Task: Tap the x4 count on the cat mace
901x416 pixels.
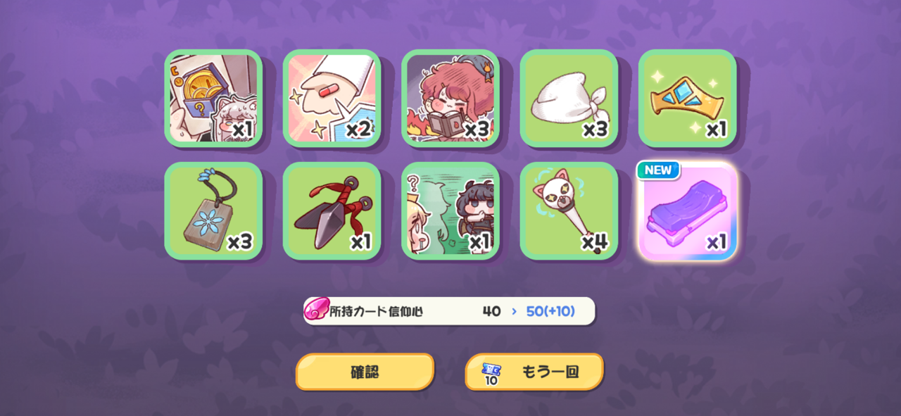Action: pyautogui.click(x=594, y=242)
